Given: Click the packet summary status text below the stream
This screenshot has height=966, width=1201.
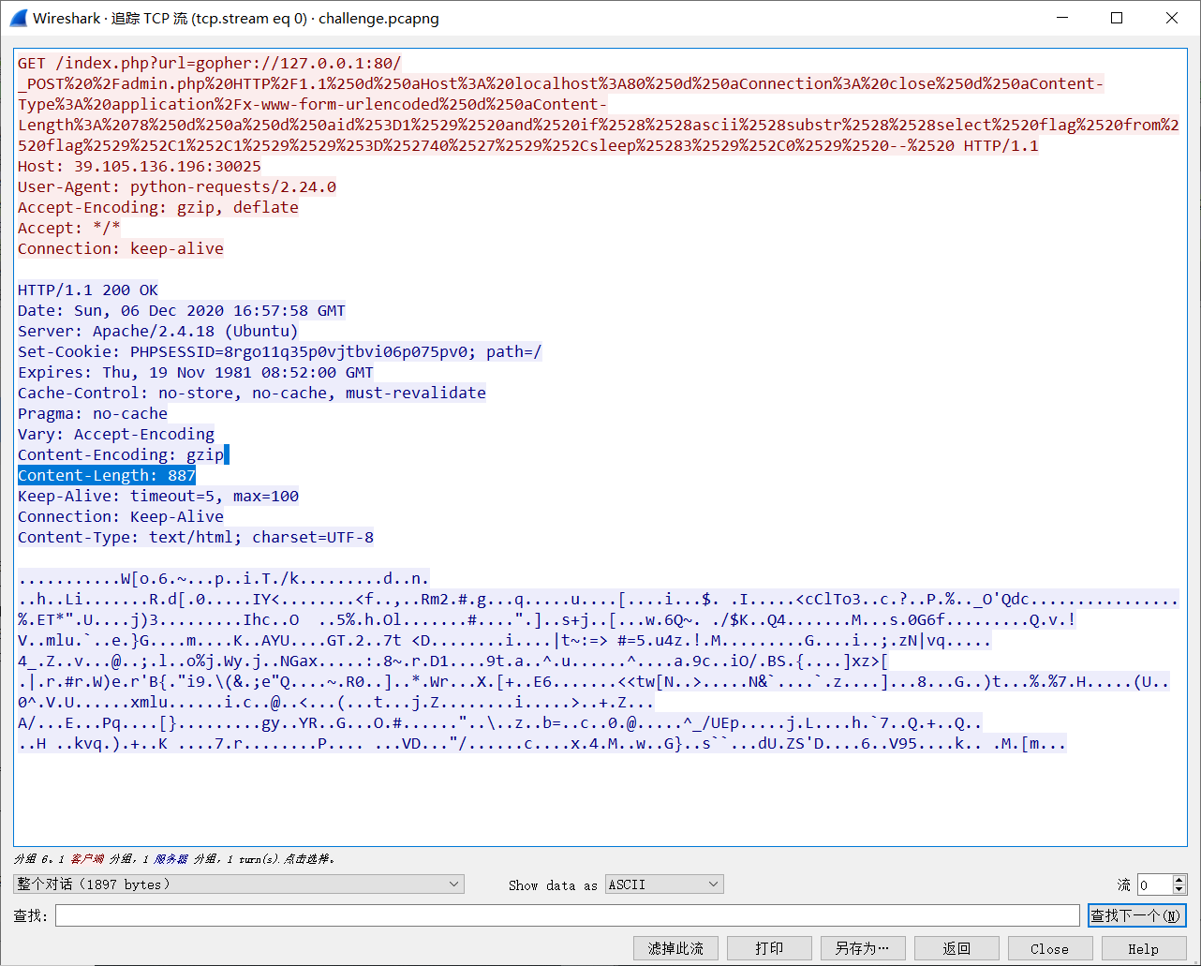Looking at the screenshot, I should point(174,859).
